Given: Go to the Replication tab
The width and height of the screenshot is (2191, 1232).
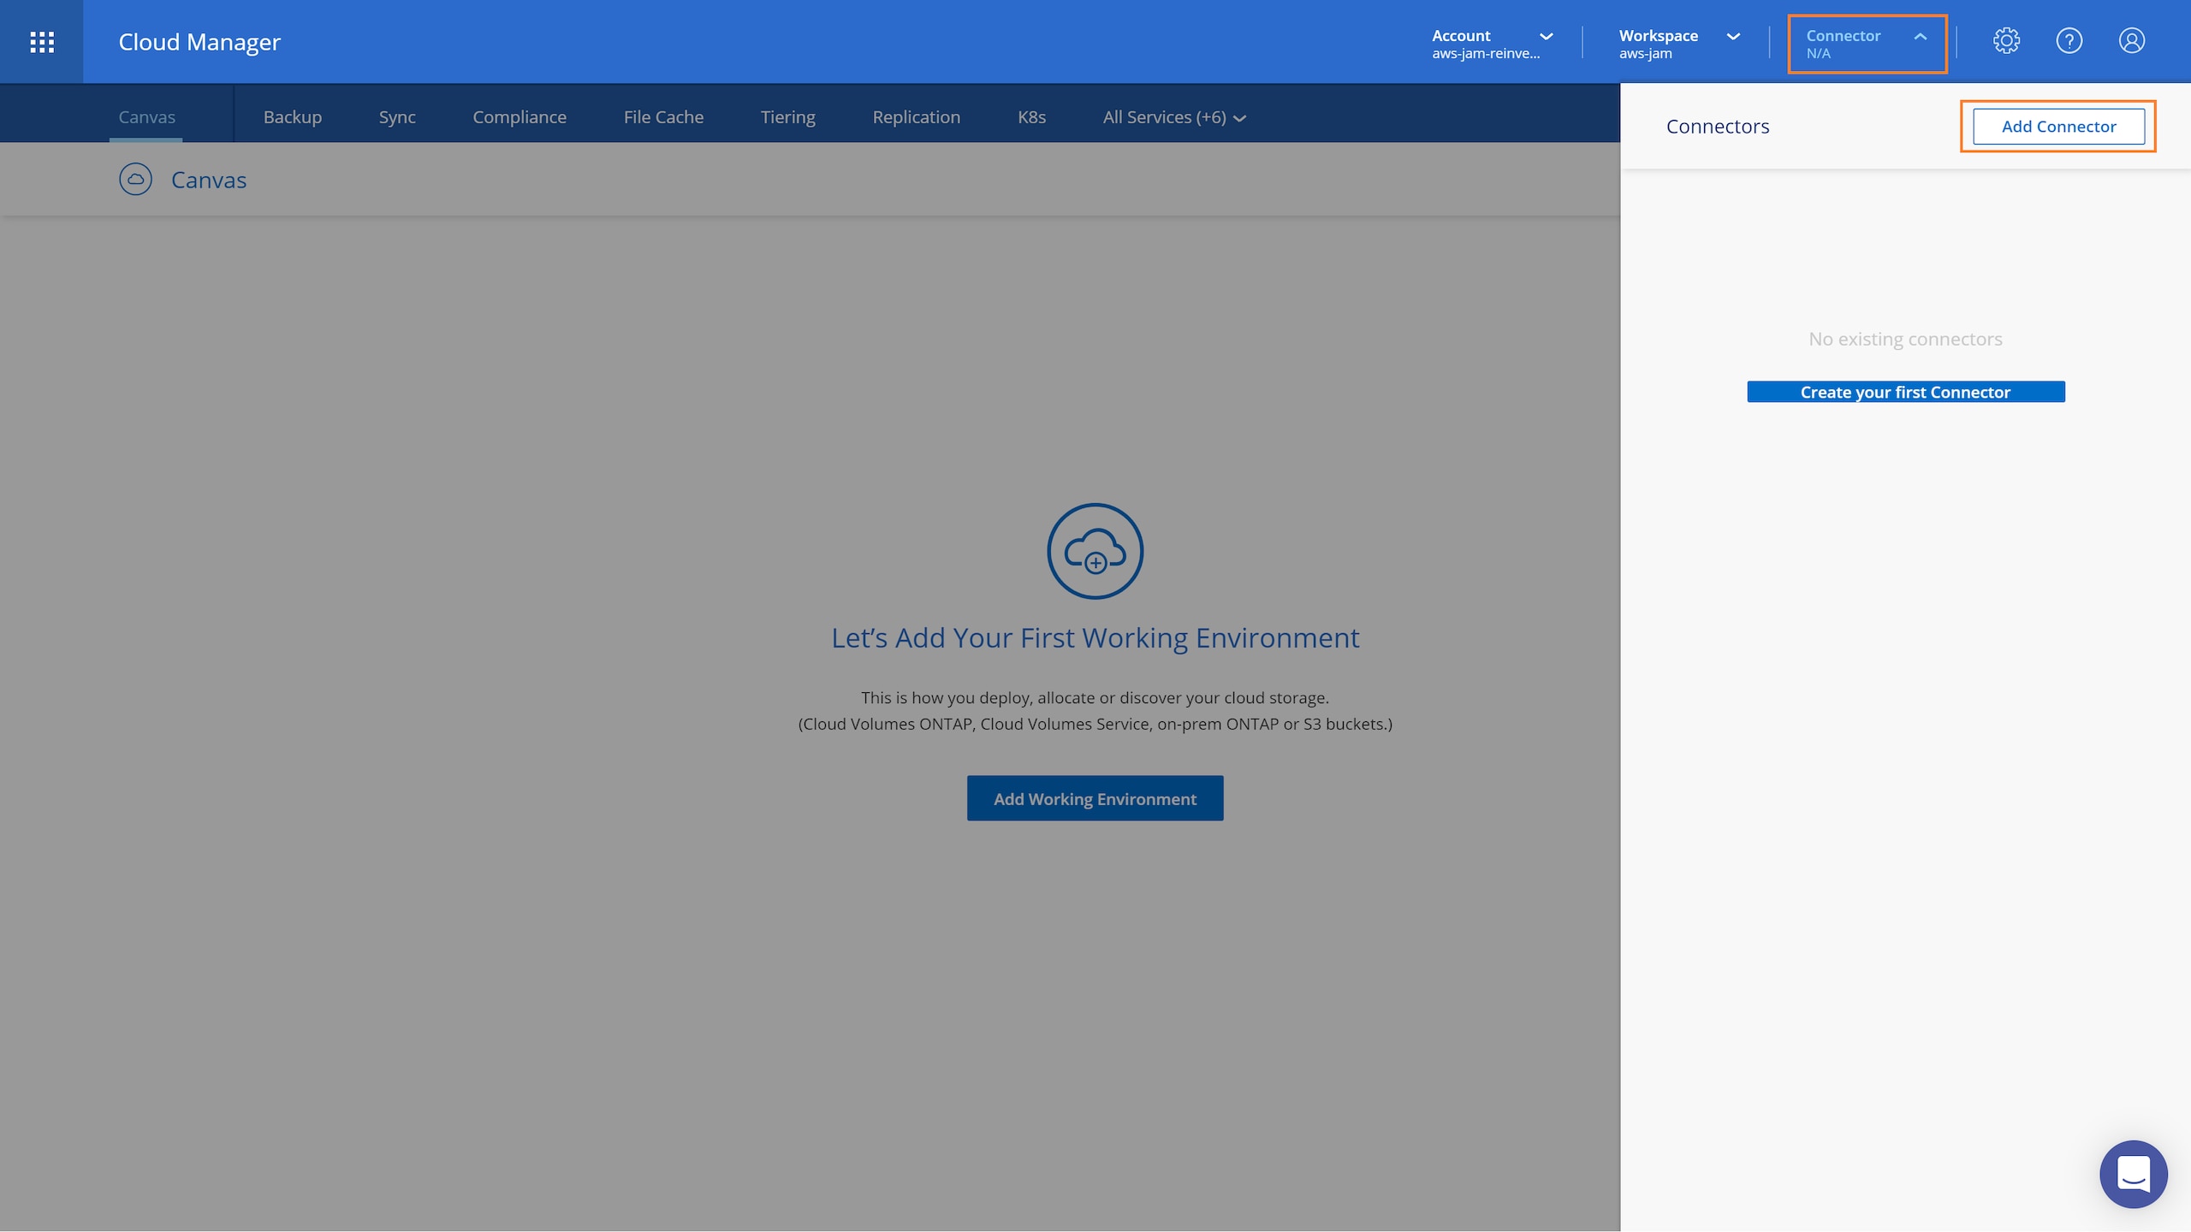Looking at the screenshot, I should click(916, 117).
